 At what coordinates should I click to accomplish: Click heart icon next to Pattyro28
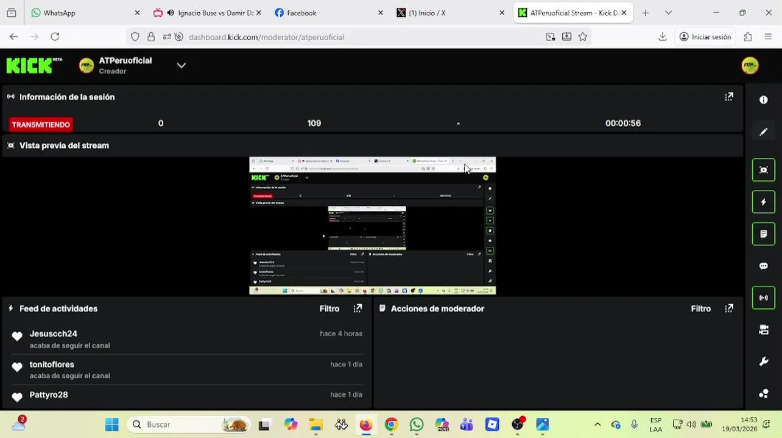[x=17, y=397]
